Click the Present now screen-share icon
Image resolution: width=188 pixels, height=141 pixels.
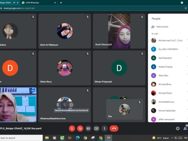(97, 128)
